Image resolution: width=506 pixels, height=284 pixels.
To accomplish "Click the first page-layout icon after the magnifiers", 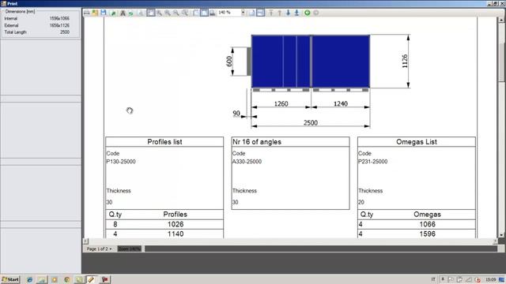I will tap(196, 13).
